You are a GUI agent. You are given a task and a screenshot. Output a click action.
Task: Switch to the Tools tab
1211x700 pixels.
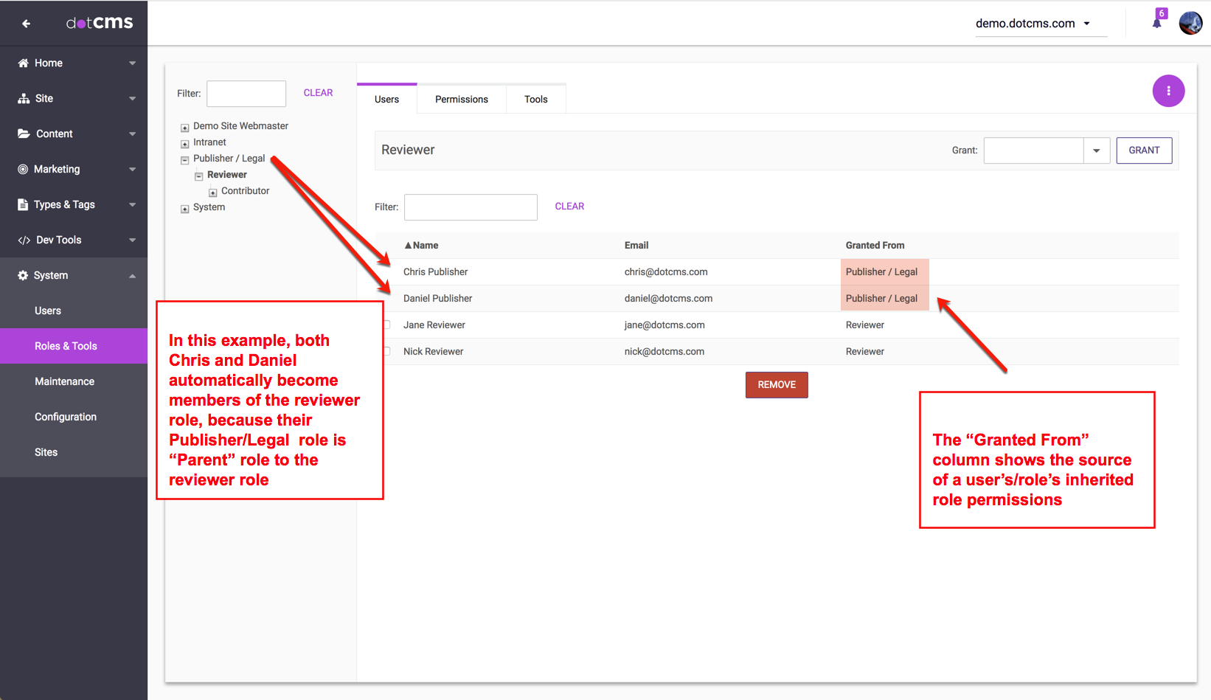pos(535,100)
